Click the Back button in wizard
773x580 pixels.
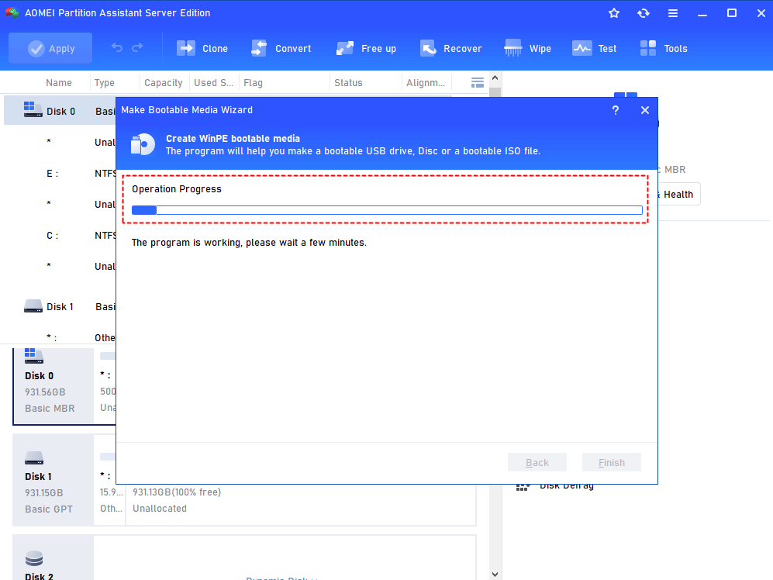(x=537, y=463)
